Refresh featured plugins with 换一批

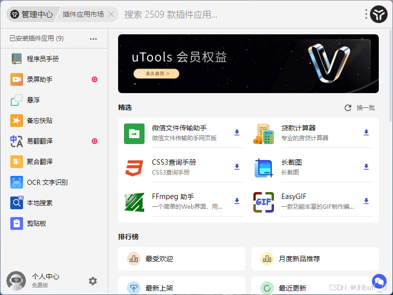click(360, 108)
